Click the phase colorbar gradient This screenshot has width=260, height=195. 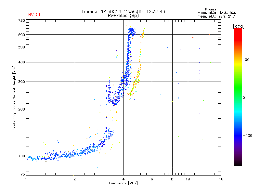tap(238, 97)
